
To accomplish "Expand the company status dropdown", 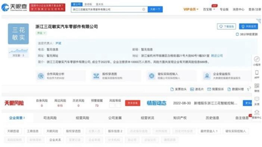I will (41, 33).
